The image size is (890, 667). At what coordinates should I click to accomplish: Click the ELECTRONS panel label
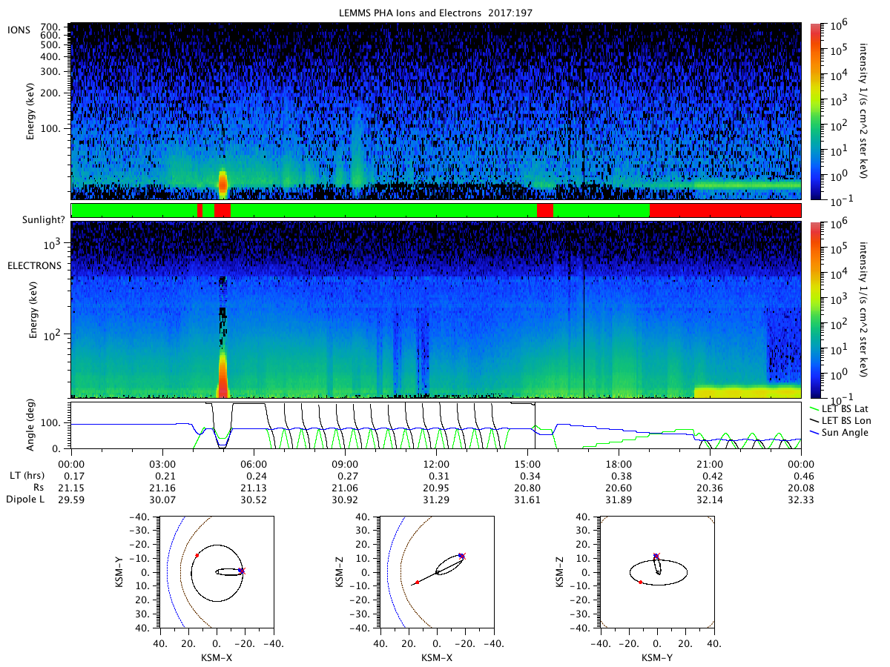click(34, 265)
